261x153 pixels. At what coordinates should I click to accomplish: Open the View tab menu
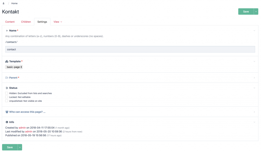pyautogui.click(x=58, y=22)
